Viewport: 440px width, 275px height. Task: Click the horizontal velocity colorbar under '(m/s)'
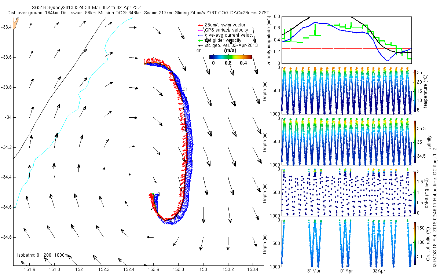click(231, 57)
